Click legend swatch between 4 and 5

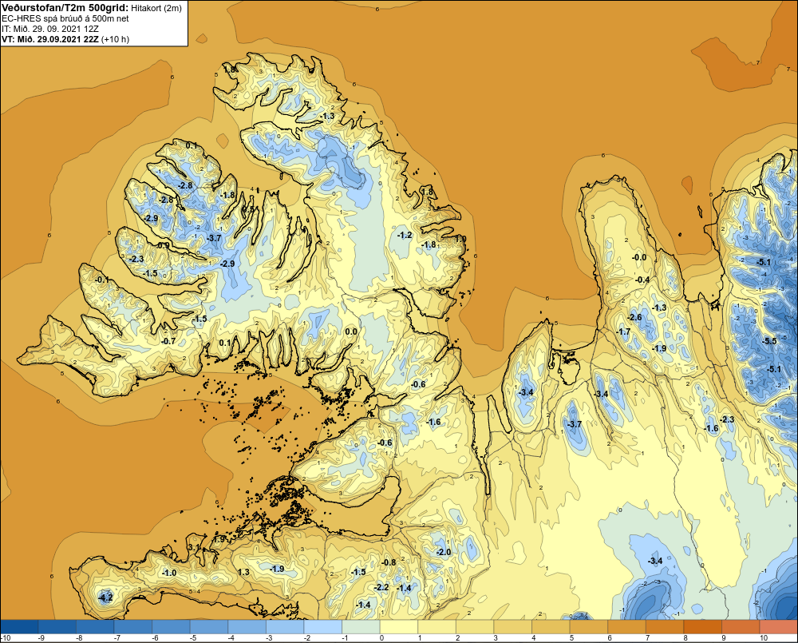coord(551,627)
